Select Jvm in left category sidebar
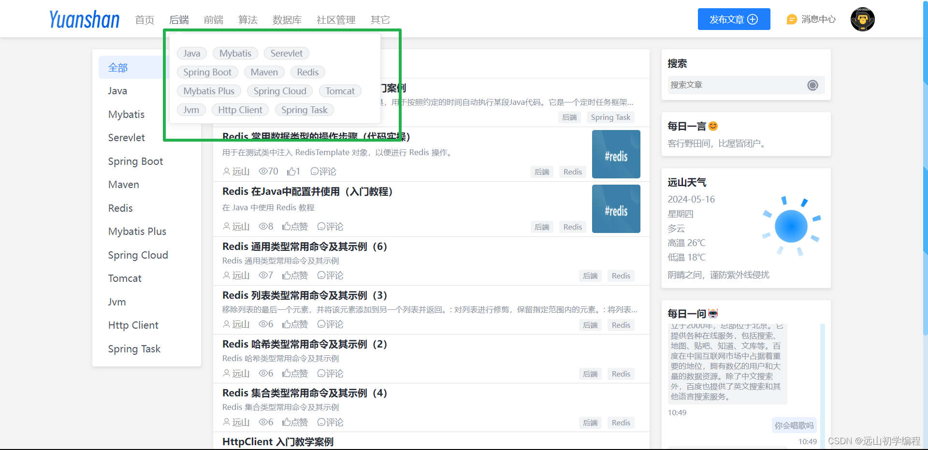928x450 pixels. [x=117, y=302]
